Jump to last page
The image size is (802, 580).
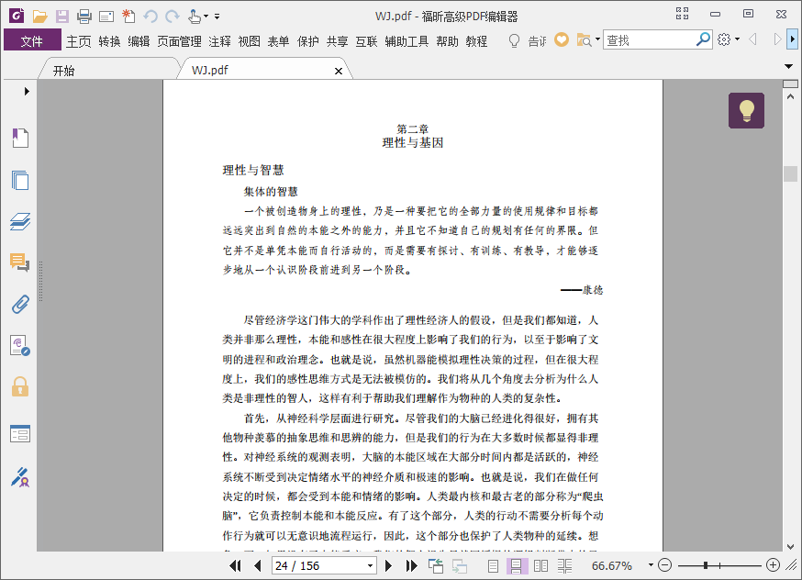(411, 565)
